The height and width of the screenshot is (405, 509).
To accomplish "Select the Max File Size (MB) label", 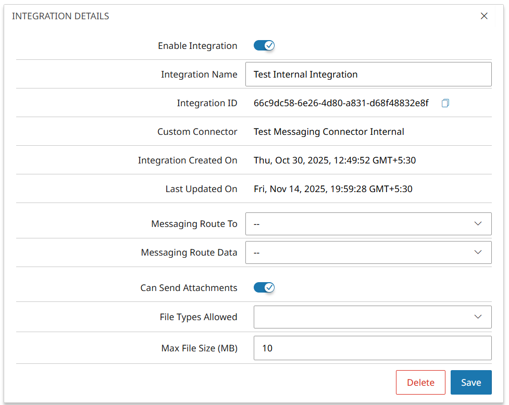I will click(x=200, y=348).
